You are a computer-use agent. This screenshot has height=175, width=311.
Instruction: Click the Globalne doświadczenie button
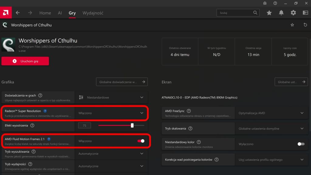click(x=122, y=82)
